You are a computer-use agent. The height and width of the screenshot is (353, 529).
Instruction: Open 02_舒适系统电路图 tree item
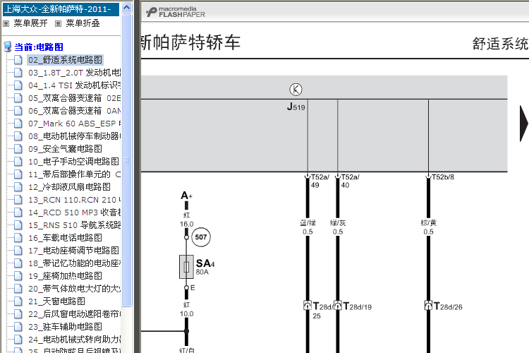pyautogui.click(x=65, y=60)
